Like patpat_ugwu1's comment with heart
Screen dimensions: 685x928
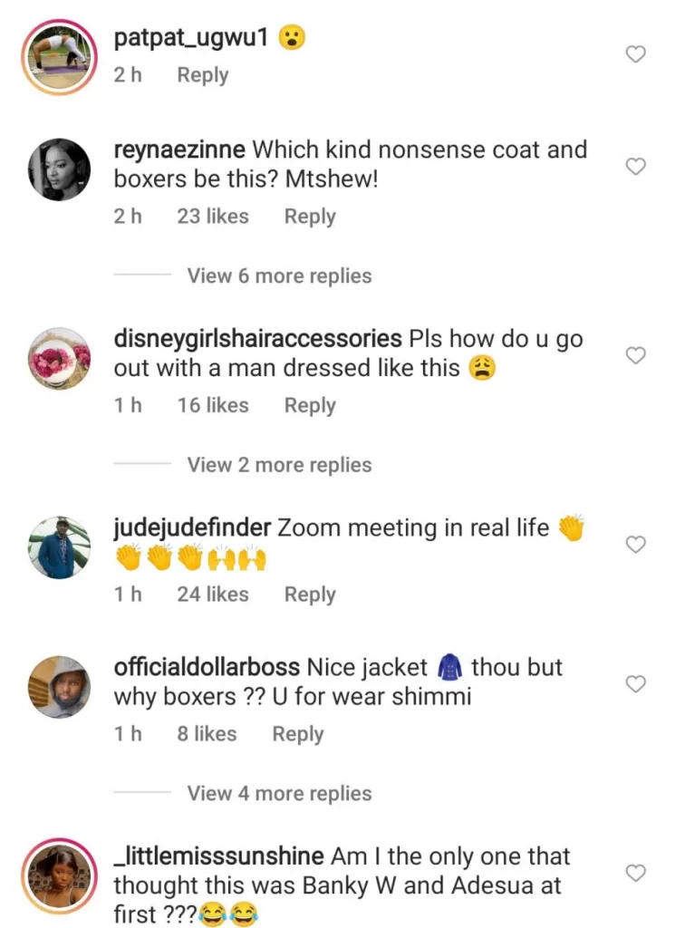pos(636,54)
